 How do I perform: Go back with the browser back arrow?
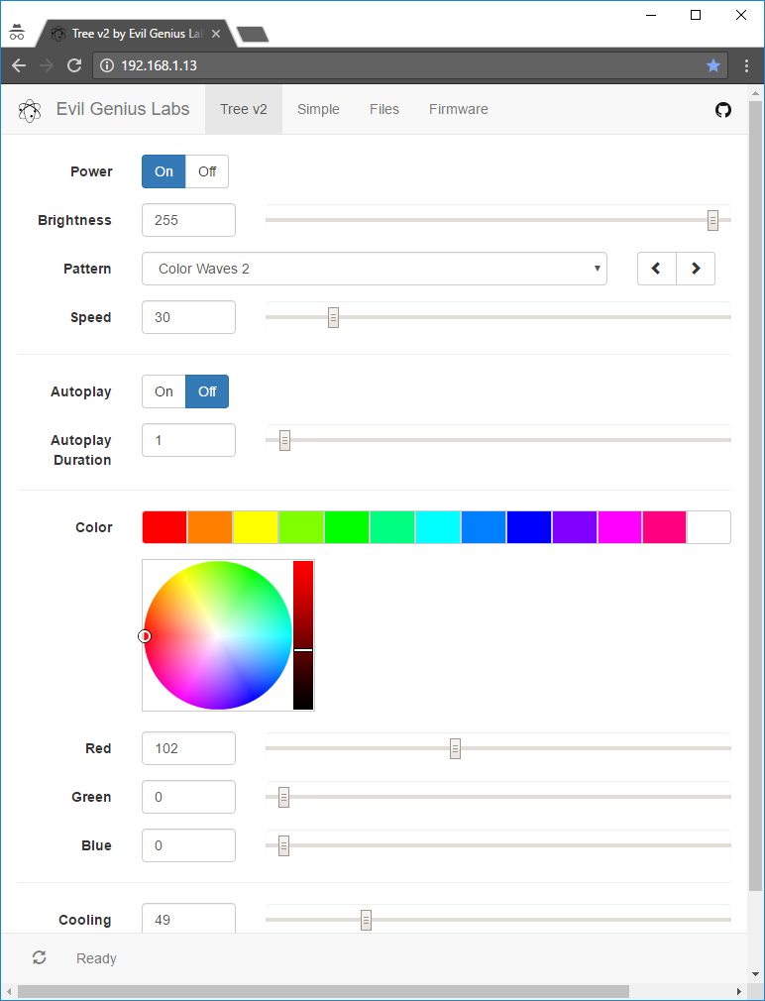(x=19, y=65)
